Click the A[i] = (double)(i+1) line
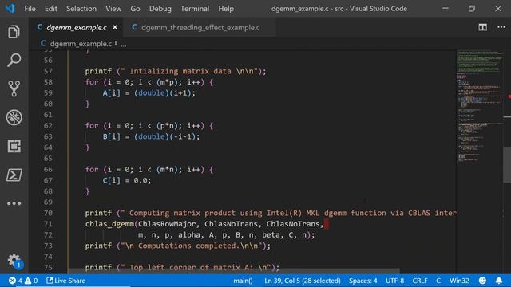The height and width of the screenshot is (287, 511). [149, 93]
